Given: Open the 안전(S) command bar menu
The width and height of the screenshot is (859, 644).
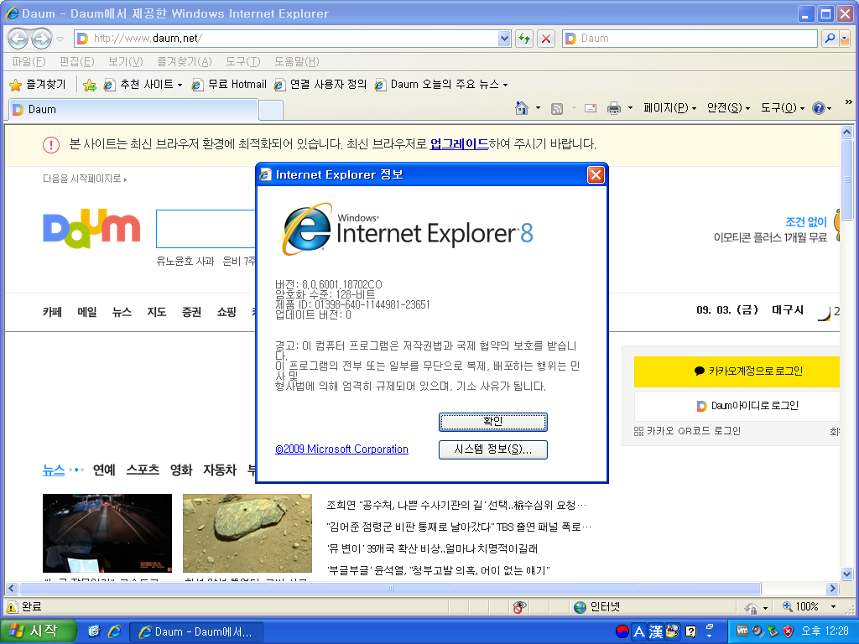Looking at the screenshot, I should [728, 108].
